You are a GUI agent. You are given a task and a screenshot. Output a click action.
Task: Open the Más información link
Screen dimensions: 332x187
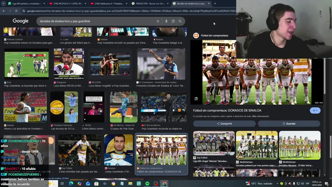click(260, 116)
